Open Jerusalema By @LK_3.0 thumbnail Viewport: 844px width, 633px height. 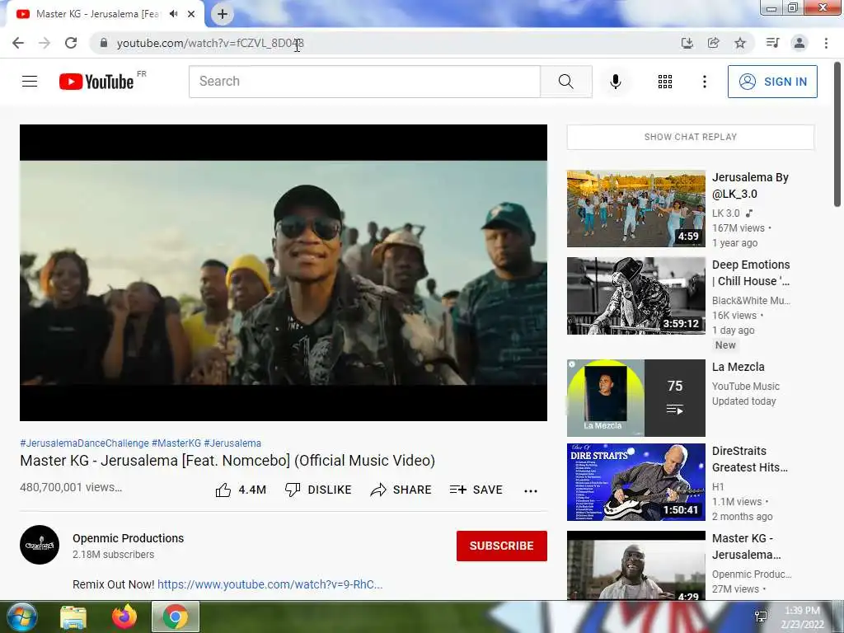click(635, 209)
